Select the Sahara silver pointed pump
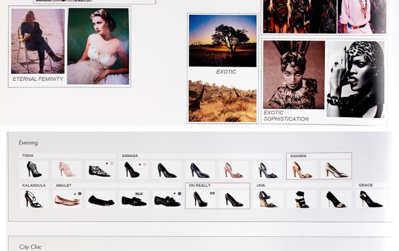The image size is (399, 251). tap(336, 170)
